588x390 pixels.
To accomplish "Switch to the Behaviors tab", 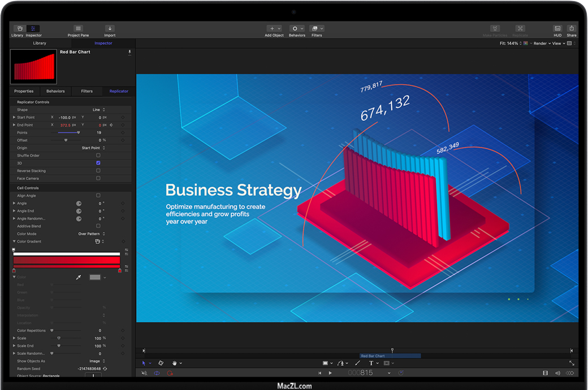I will pos(55,91).
